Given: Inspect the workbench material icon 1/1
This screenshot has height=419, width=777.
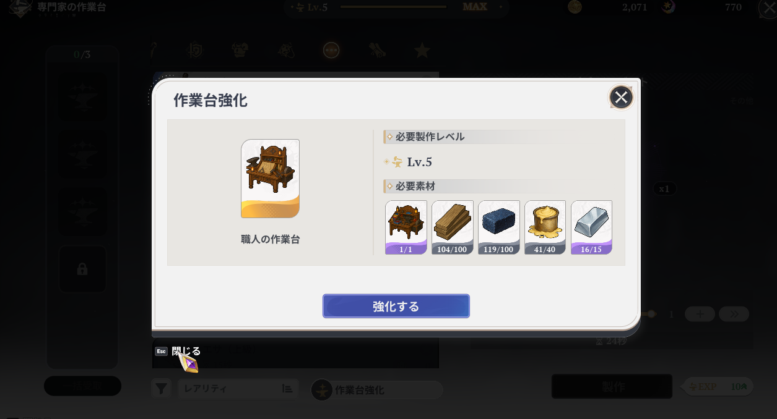Looking at the screenshot, I should [406, 227].
